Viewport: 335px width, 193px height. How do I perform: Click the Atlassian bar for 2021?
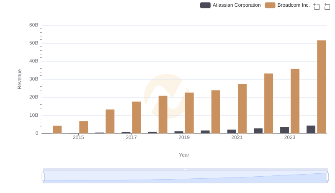point(232,131)
